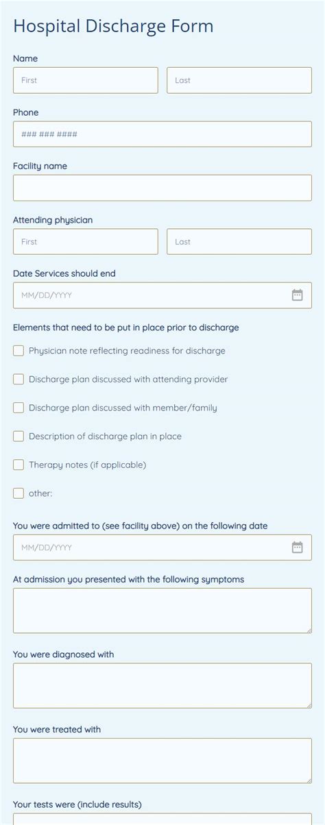Tick Discharge plan discussed with member/family

(19, 408)
